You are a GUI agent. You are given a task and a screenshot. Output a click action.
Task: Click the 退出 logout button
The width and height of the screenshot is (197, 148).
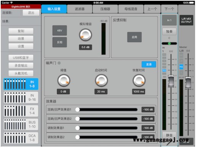click(31, 13)
